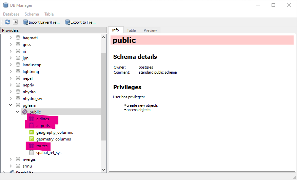Select the airlines table icon

click(32, 119)
